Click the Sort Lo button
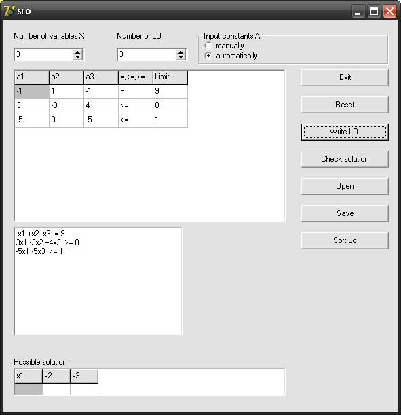401x415 pixels. (345, 240)
